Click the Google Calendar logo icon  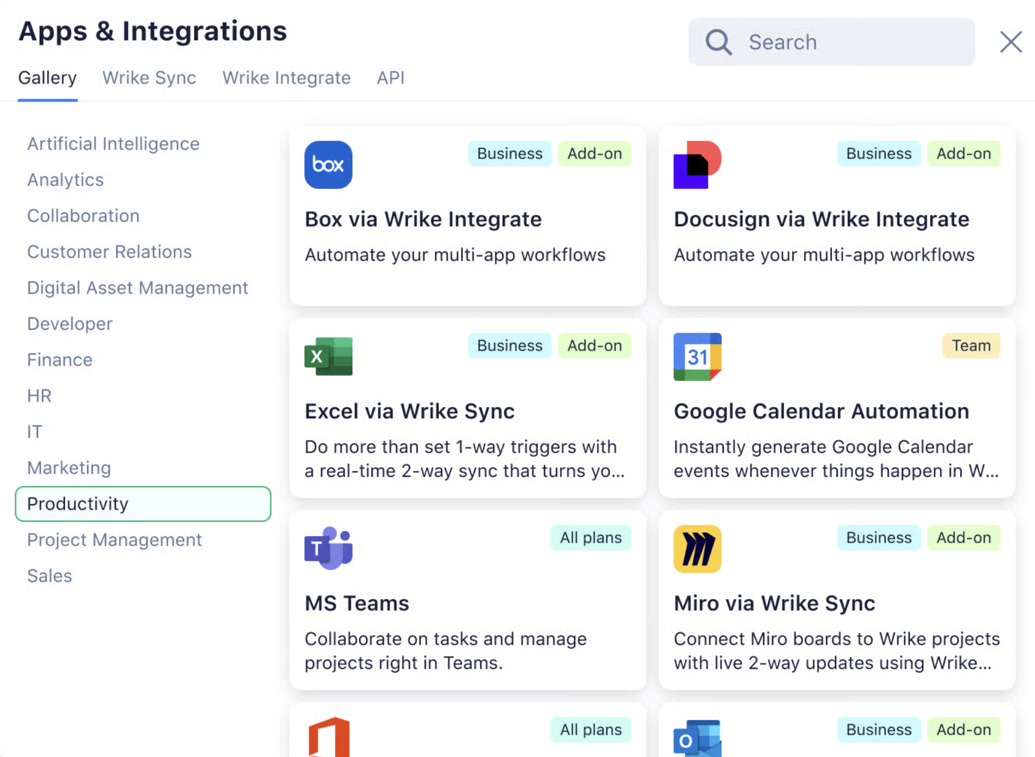pyautogui.click(x=697, y=357)
